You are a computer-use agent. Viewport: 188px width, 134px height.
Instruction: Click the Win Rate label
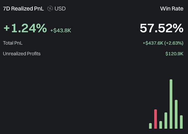[172, 9]
